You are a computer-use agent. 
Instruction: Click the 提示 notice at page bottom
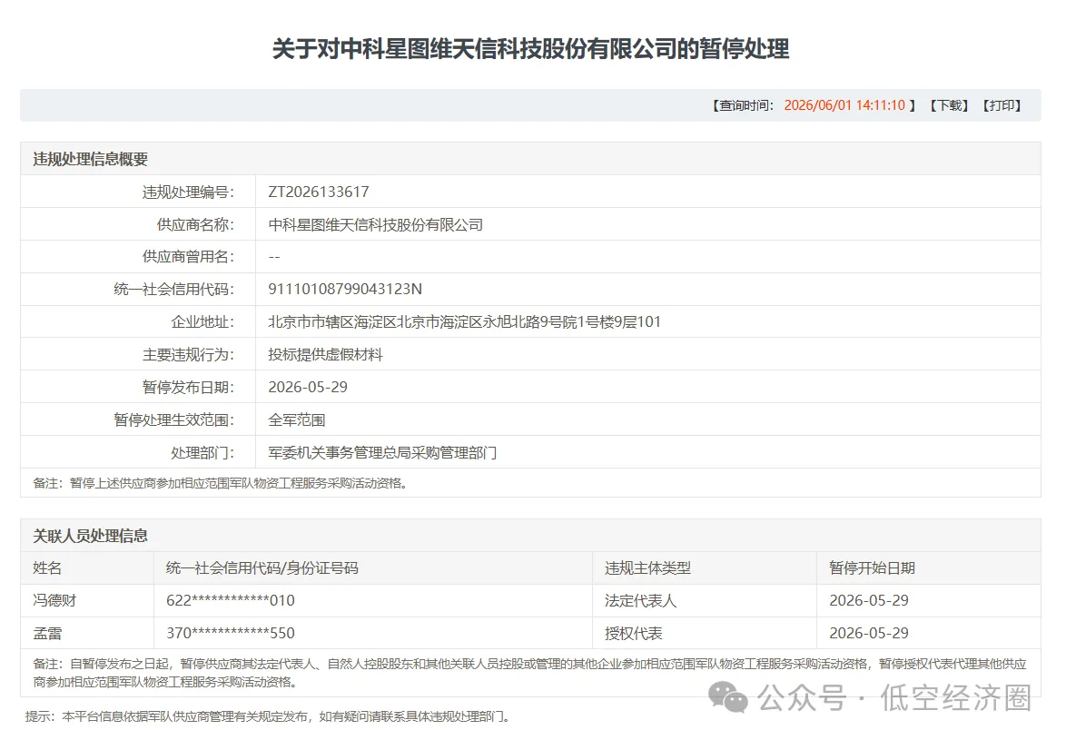[x=267, y=716]
